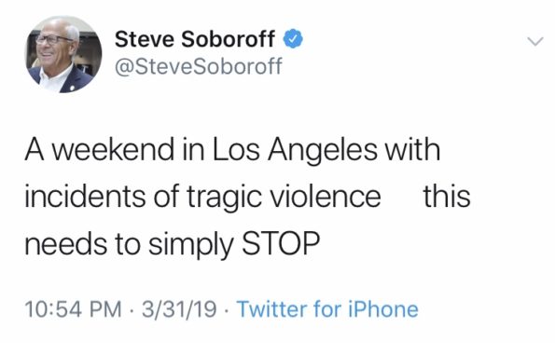Click the word Twitter in source label

pyautogui.click(x=271, y=309)
